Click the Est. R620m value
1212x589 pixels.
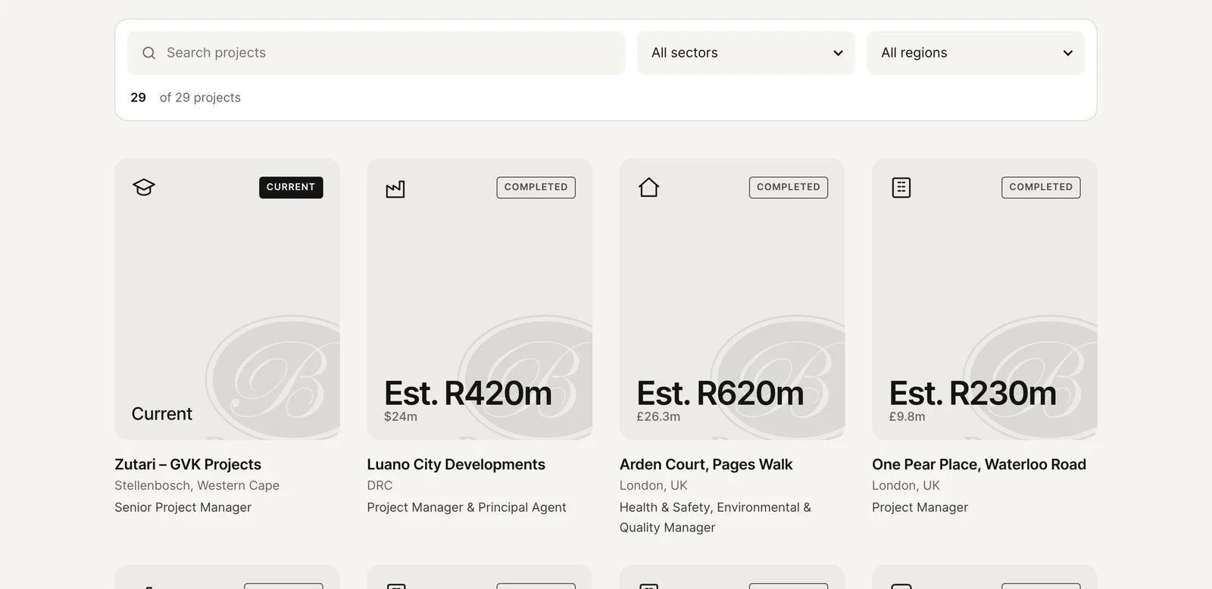pyautogui.click(x=720, y=393)
